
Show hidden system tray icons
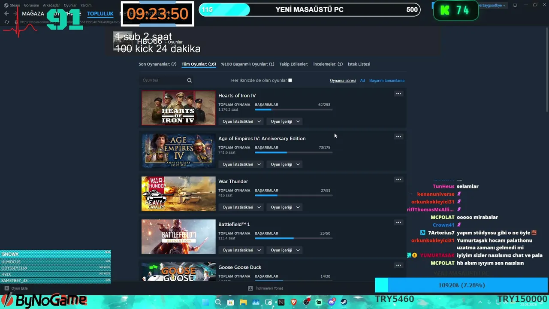pyautogui.click(x=479, y=302)
